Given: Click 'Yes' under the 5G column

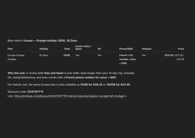Looking at the screenshot, I should (x=100, y=55).
